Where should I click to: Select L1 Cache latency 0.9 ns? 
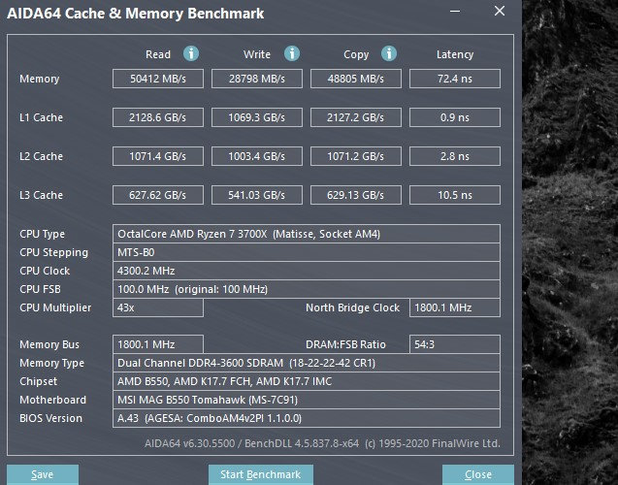pyautogui.click(x=455, y=117)
